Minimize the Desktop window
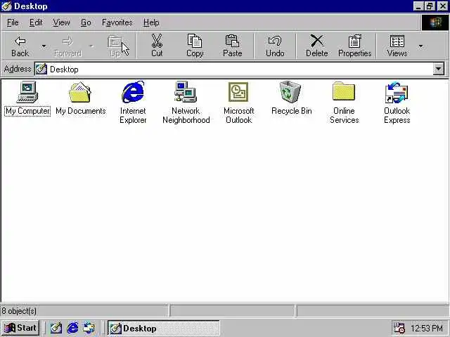The image size is (450, 337). pyautogui.click(x=418, y=6)
